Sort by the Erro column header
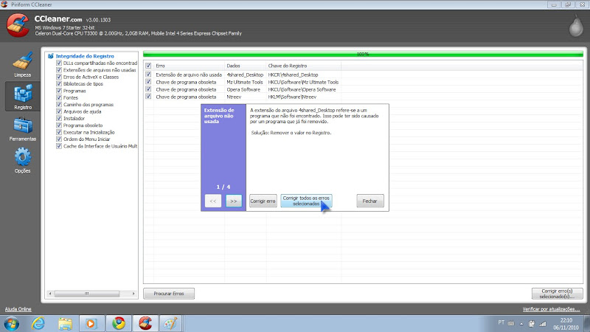Screen dimensions: 590x332 [190, 66]
